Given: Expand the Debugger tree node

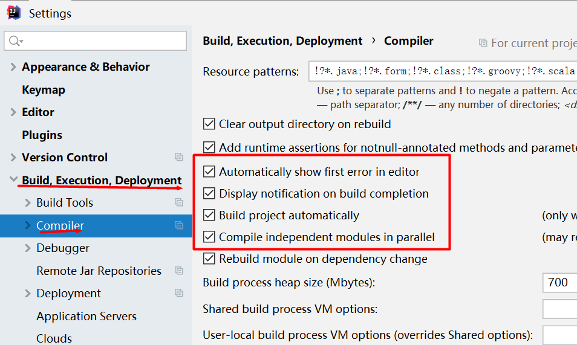Looking at the screenshot, I should point(28,248).
